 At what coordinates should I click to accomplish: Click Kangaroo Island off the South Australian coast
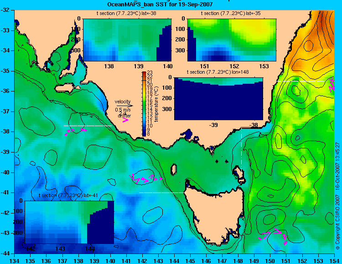pyautogui.click(x=66, y=89)
